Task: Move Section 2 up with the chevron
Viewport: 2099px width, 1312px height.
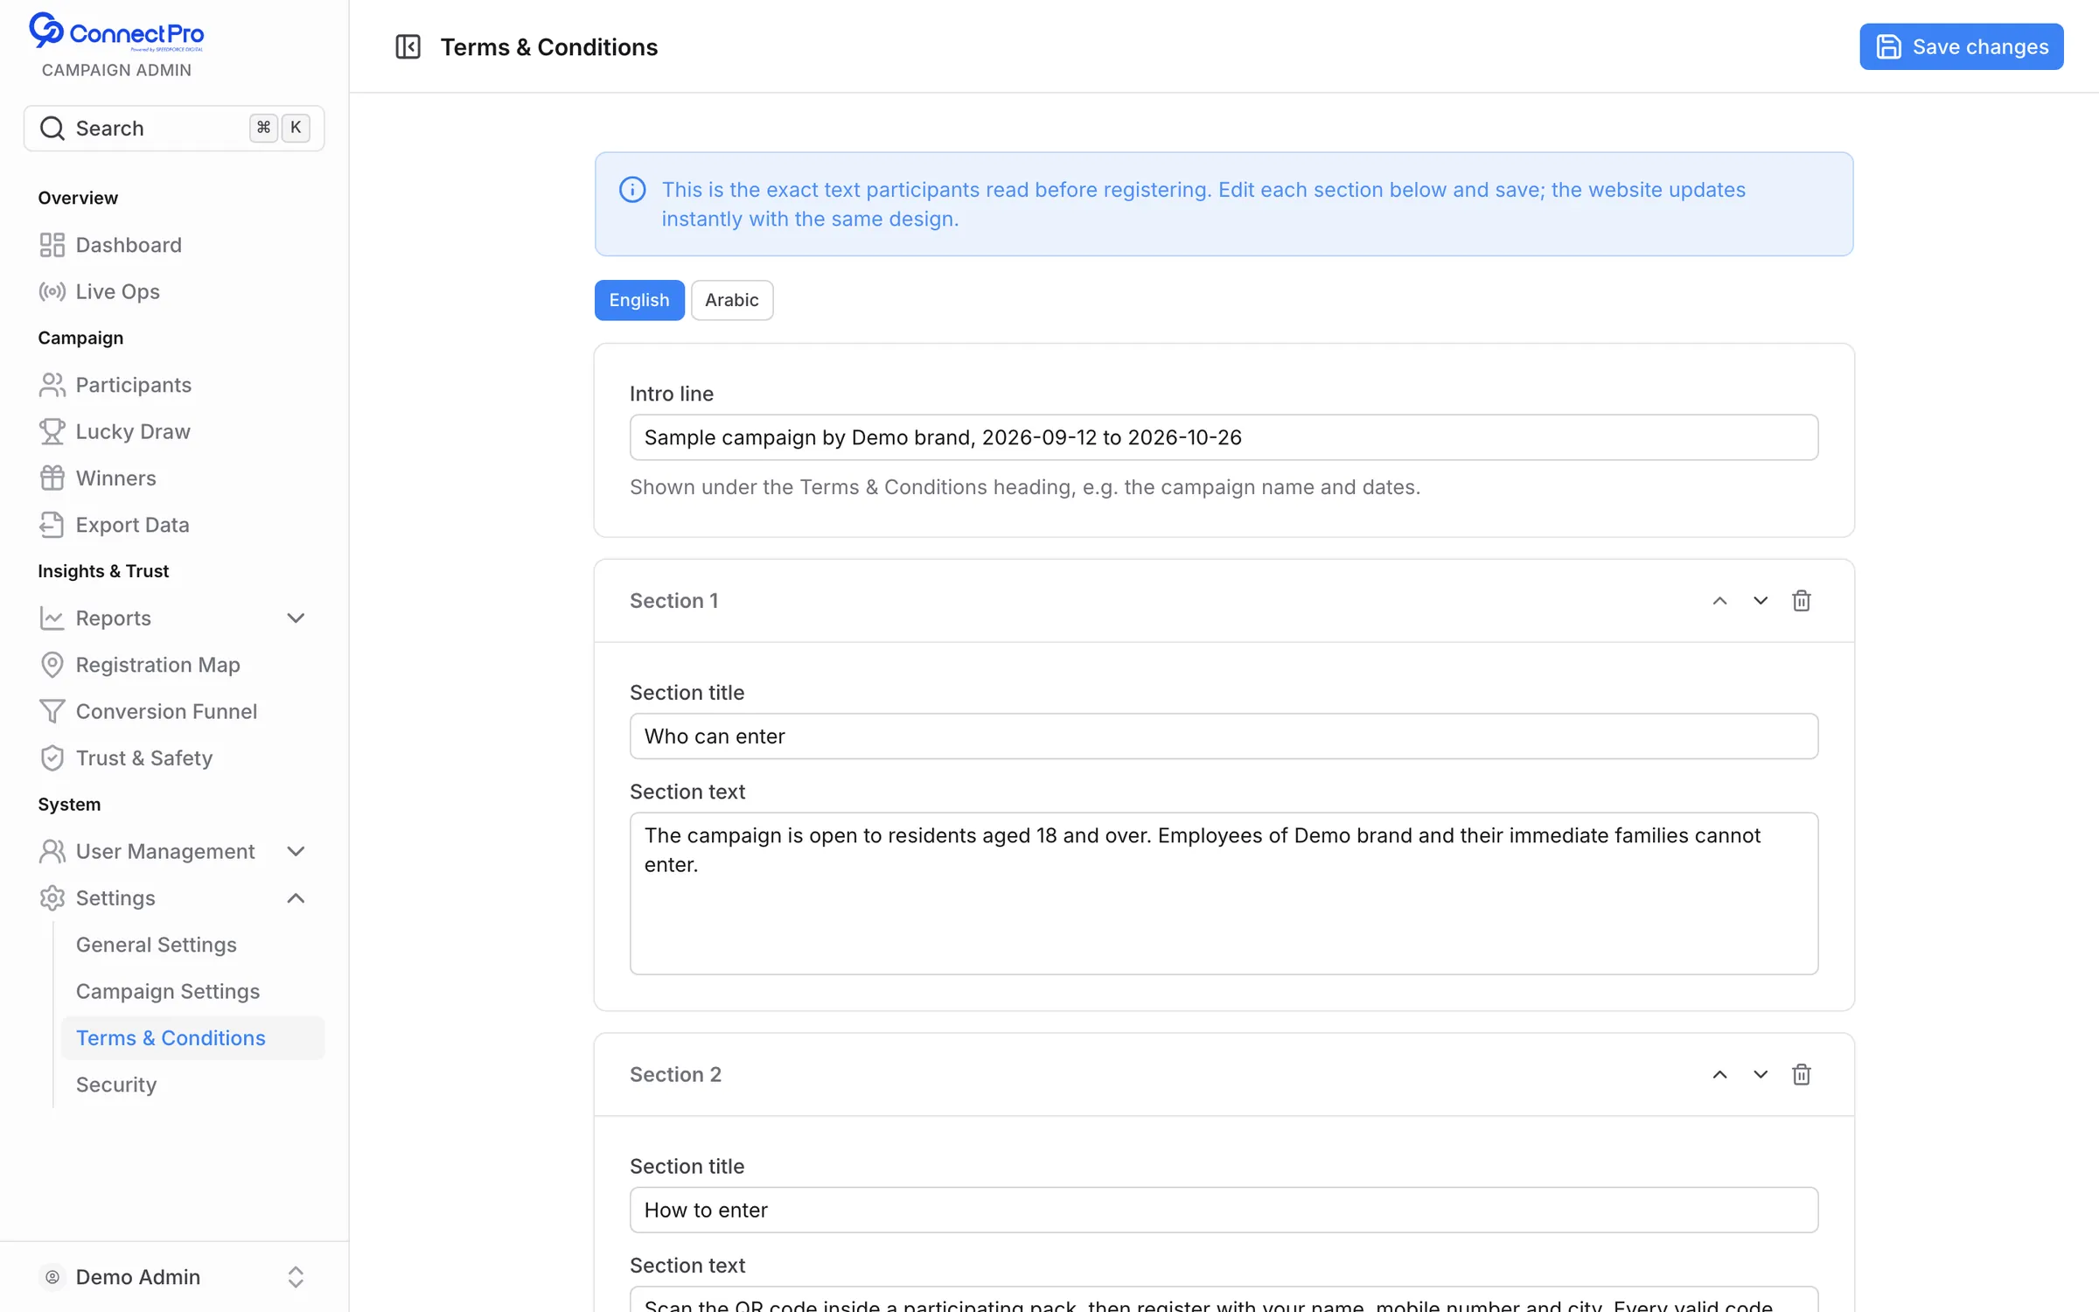Action: point(1719,1074)
